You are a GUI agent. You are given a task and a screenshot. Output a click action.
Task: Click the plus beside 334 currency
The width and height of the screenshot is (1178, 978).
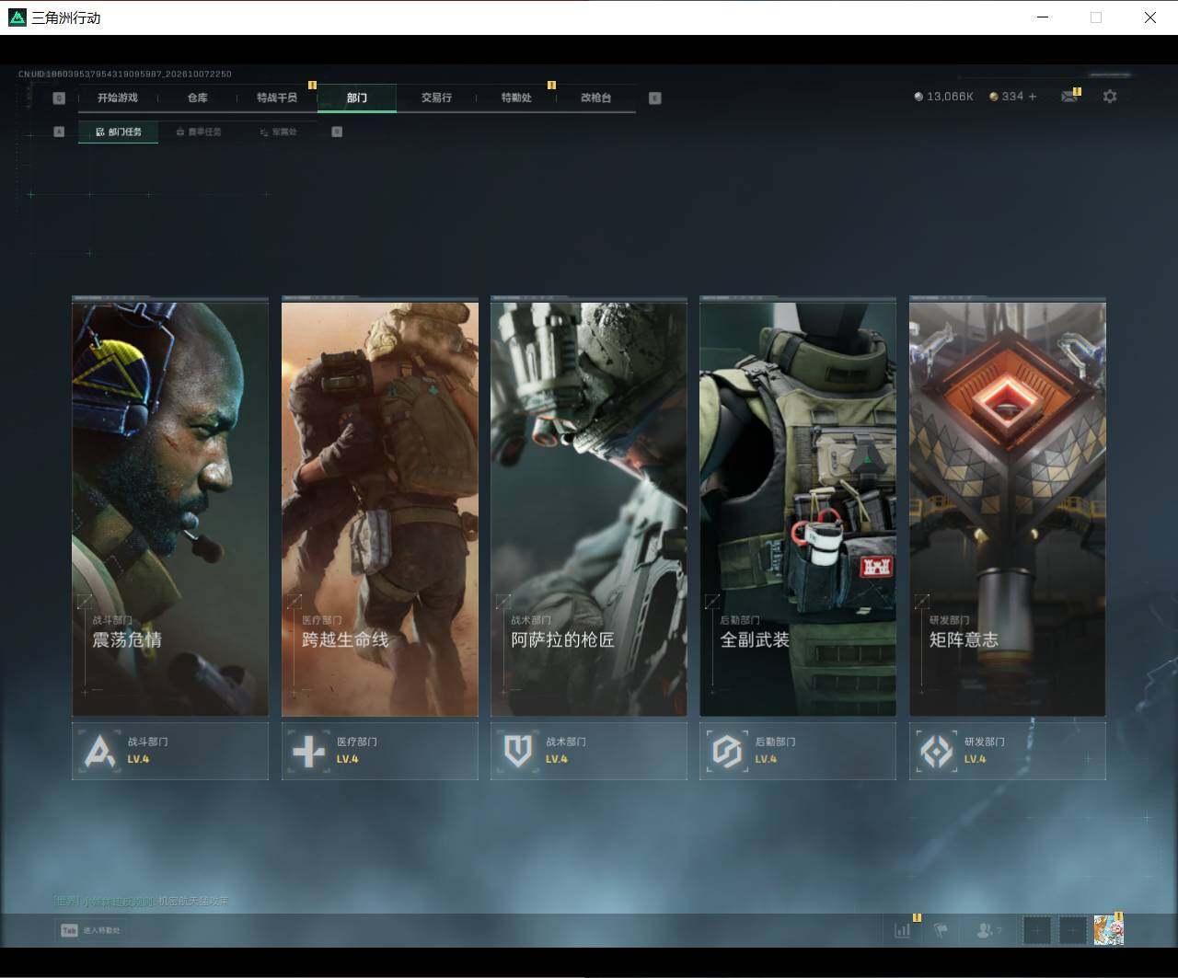point(1032,97)
